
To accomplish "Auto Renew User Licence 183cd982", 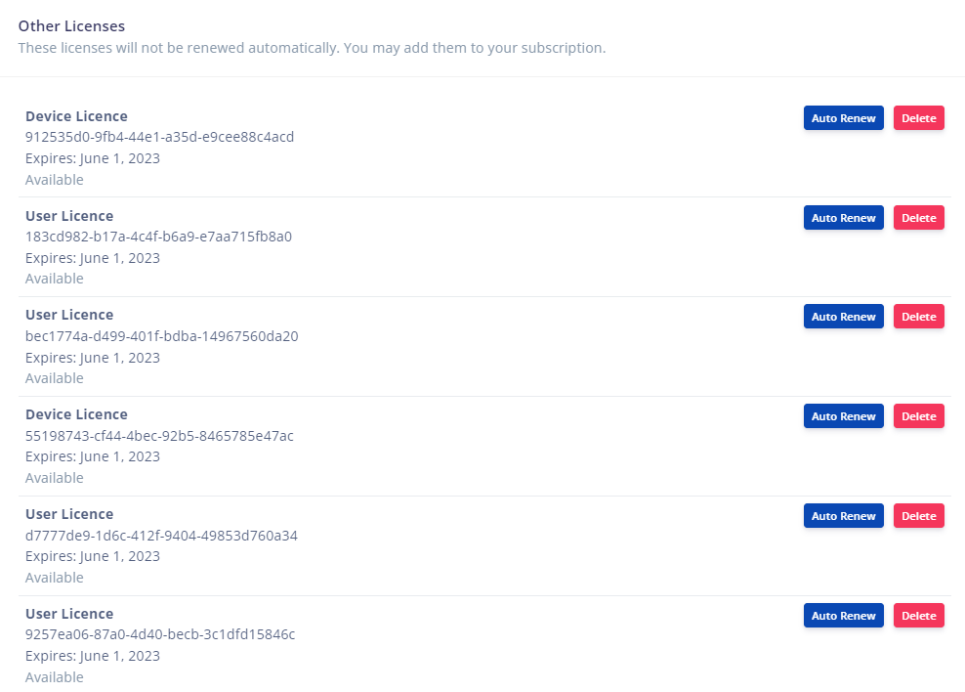I will click(843, 218).
